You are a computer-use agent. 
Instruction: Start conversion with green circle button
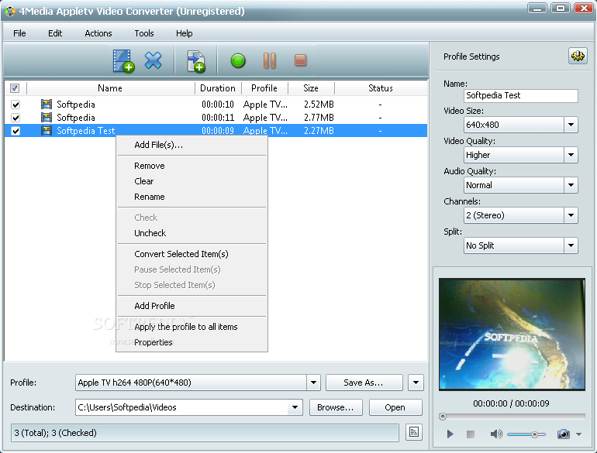point(238,60)
